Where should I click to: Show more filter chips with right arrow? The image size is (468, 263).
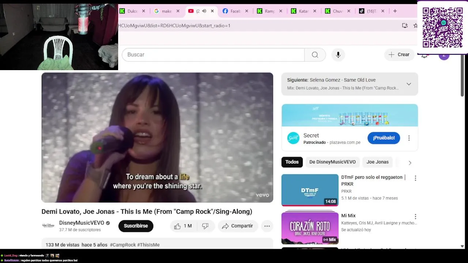[x=410, y=163]
